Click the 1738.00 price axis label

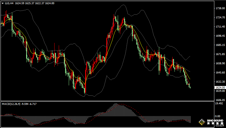(x=220, y=8)
